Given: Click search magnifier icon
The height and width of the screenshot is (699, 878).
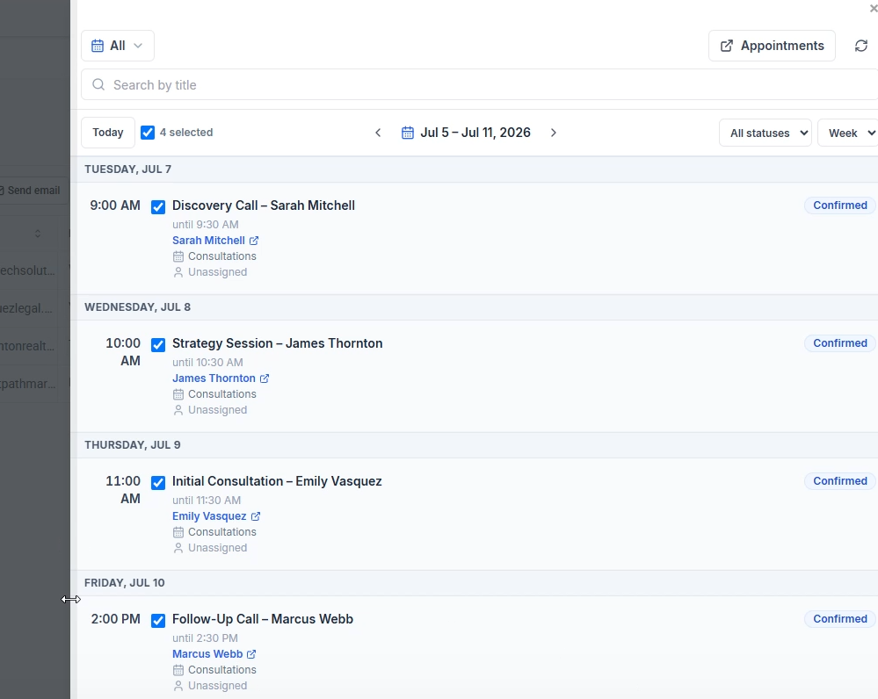Looking at the screenshot, I should coord(98,84).
